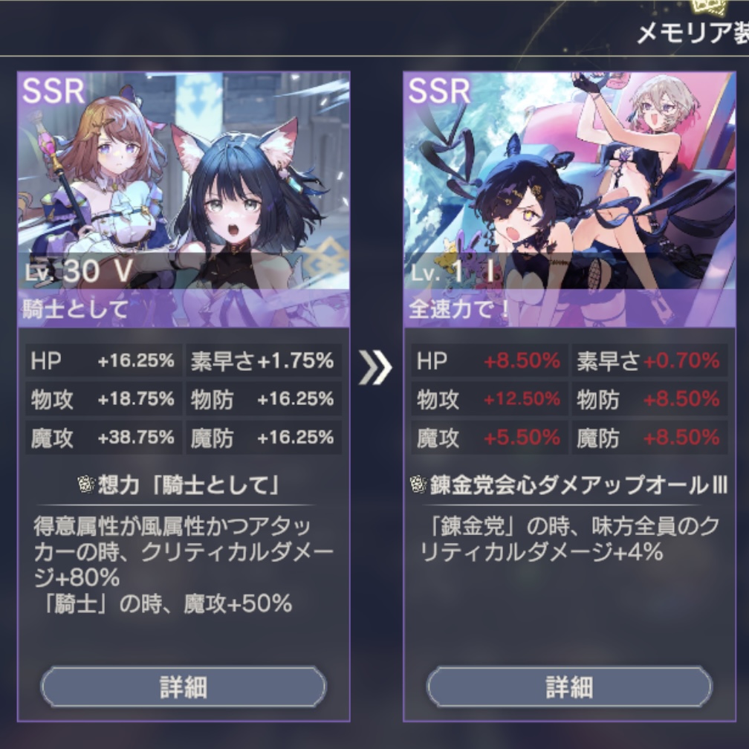Viewport: 749px width, 749px height.
Task: Select the HP +8.50% stat cell
Action: click(489, 360)
